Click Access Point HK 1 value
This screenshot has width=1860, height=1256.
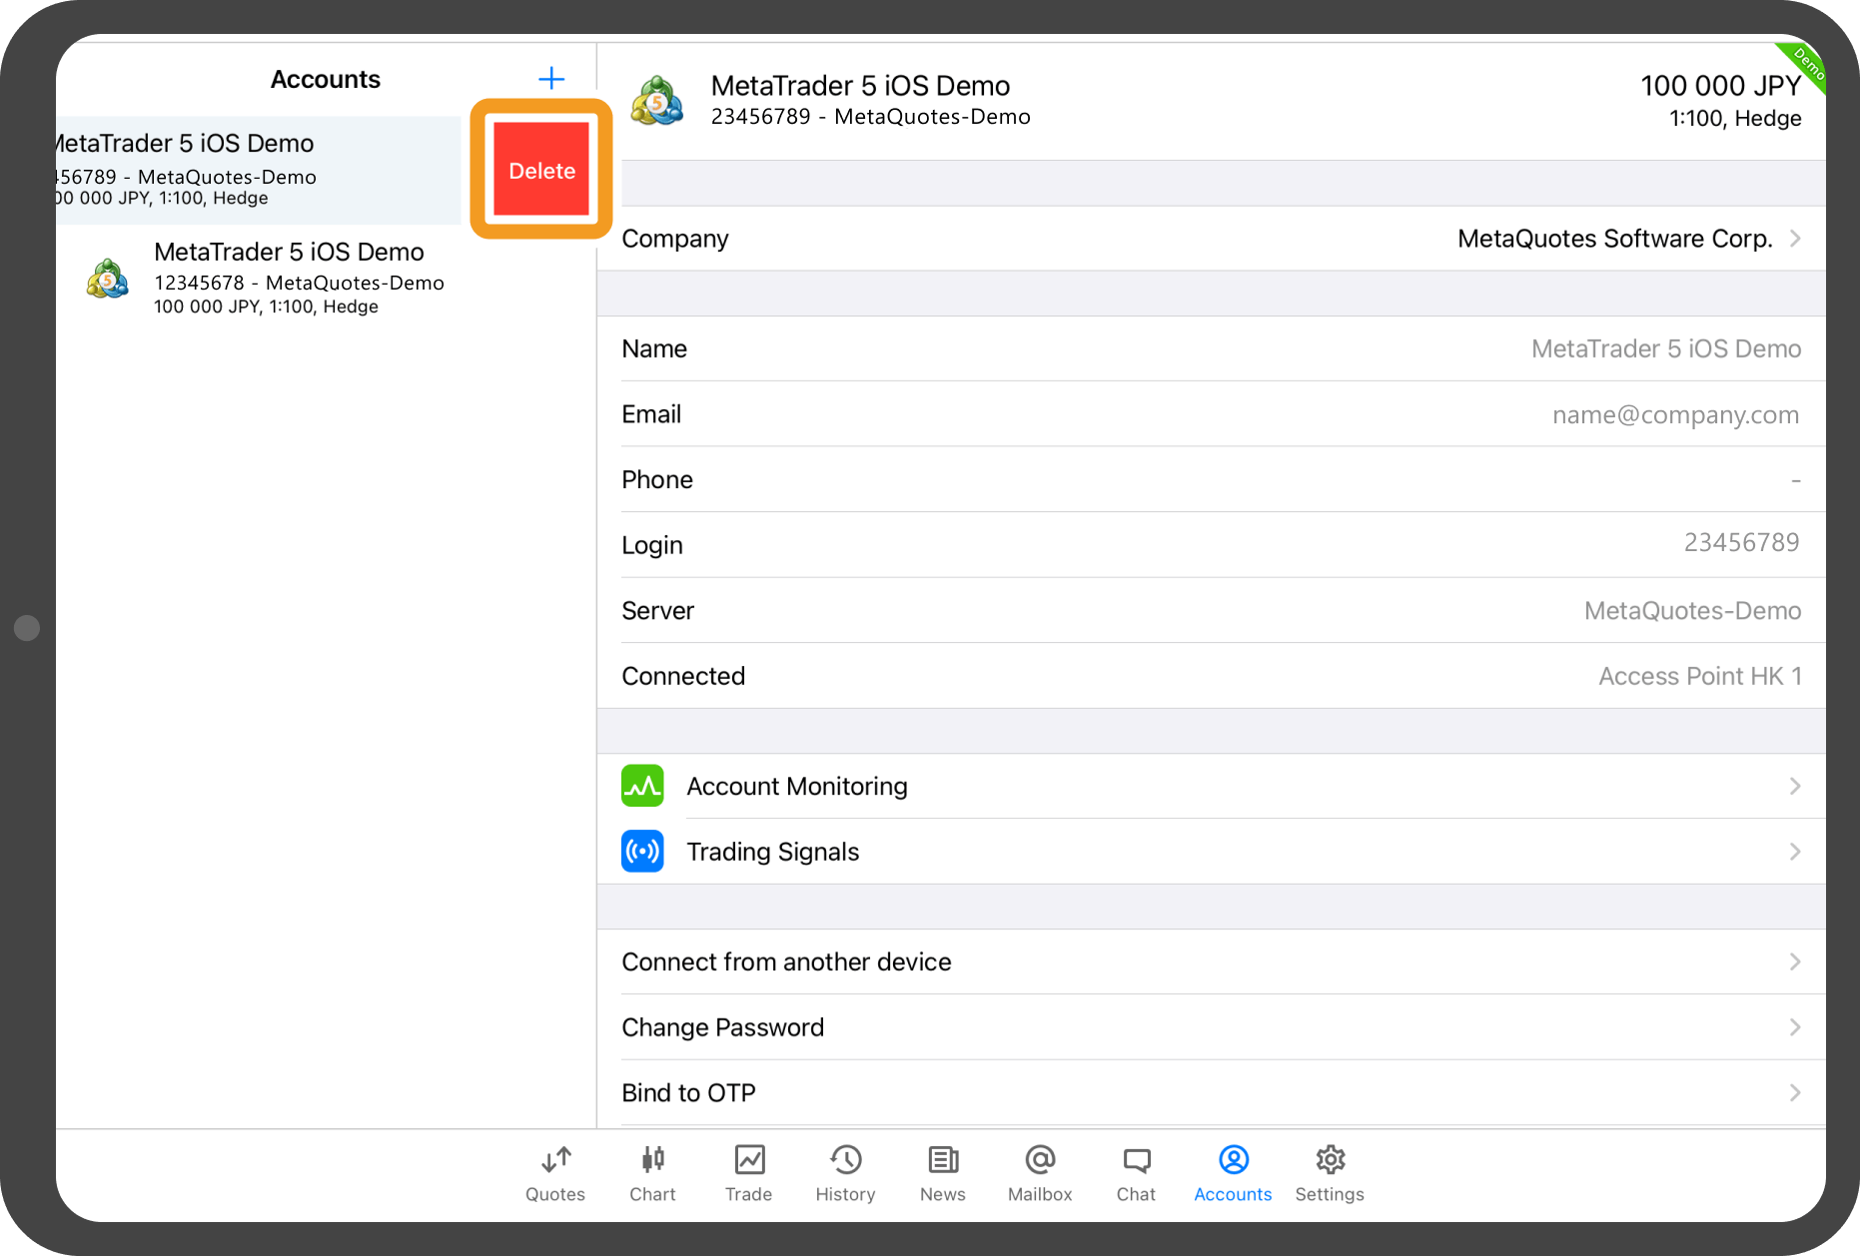(x=1700, y=676)
